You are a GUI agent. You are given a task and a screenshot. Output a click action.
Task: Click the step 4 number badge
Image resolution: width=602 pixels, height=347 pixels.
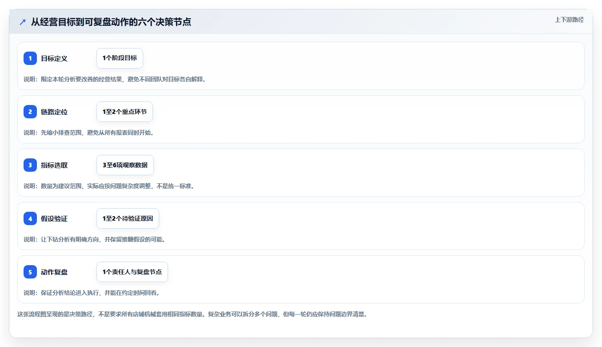point(30,218)
